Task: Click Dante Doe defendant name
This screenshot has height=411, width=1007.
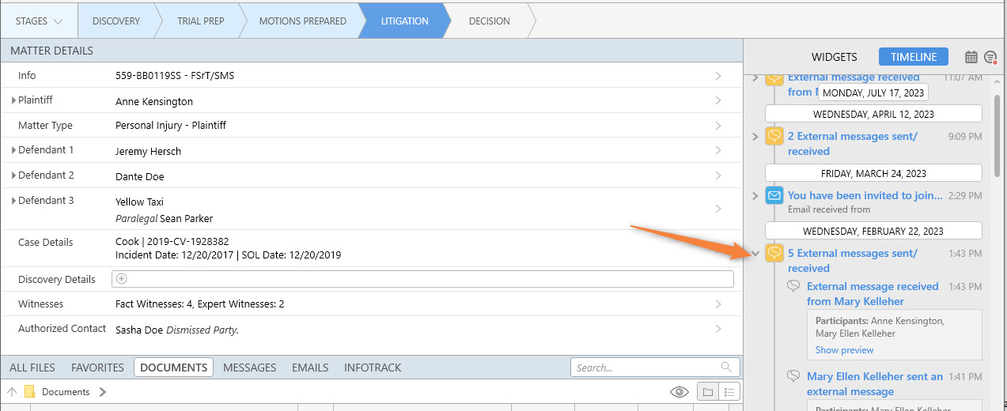Action: click(x=140, y=176)
